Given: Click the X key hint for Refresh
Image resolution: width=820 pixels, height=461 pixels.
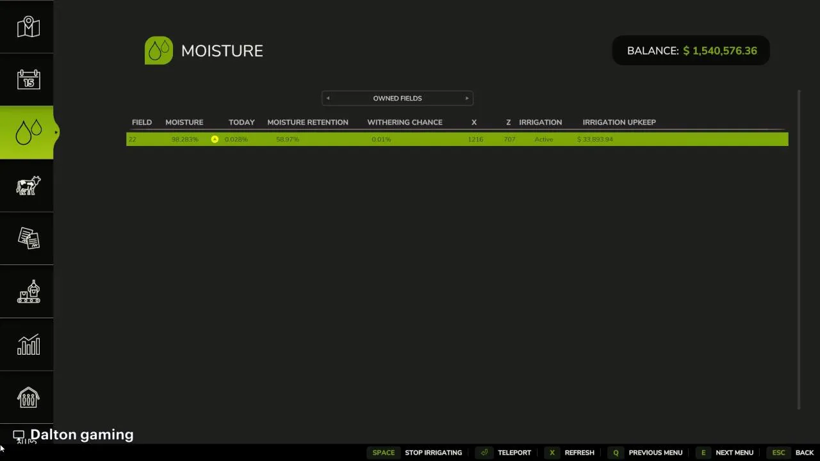Looking at the screenshot, I should click(x=552, y=453).
